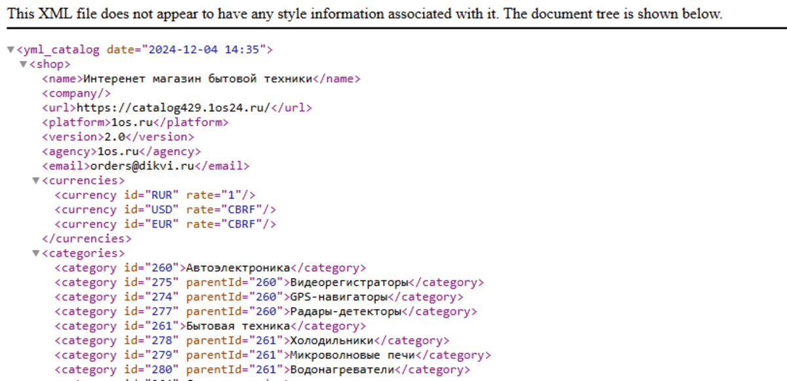Viewport: 787px width, 381px height.
Task: Collapse the categories node
Action: (36, 253)
